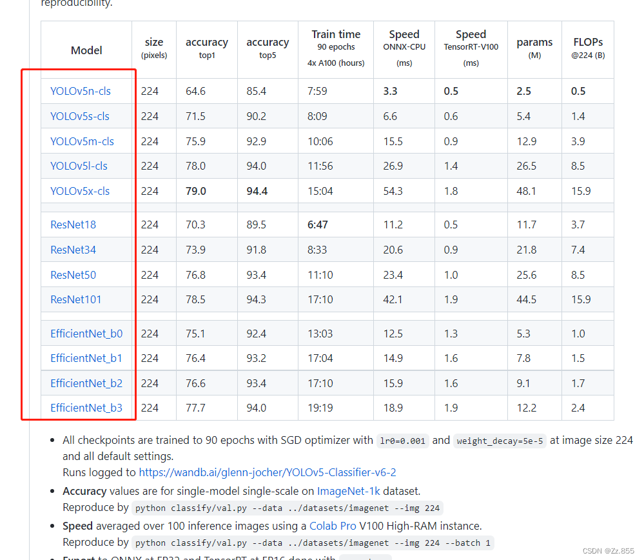Select the bold 79.0 top1 accuracy value
The width and height of the screenshot is (644, 560).
pos(196,191)
